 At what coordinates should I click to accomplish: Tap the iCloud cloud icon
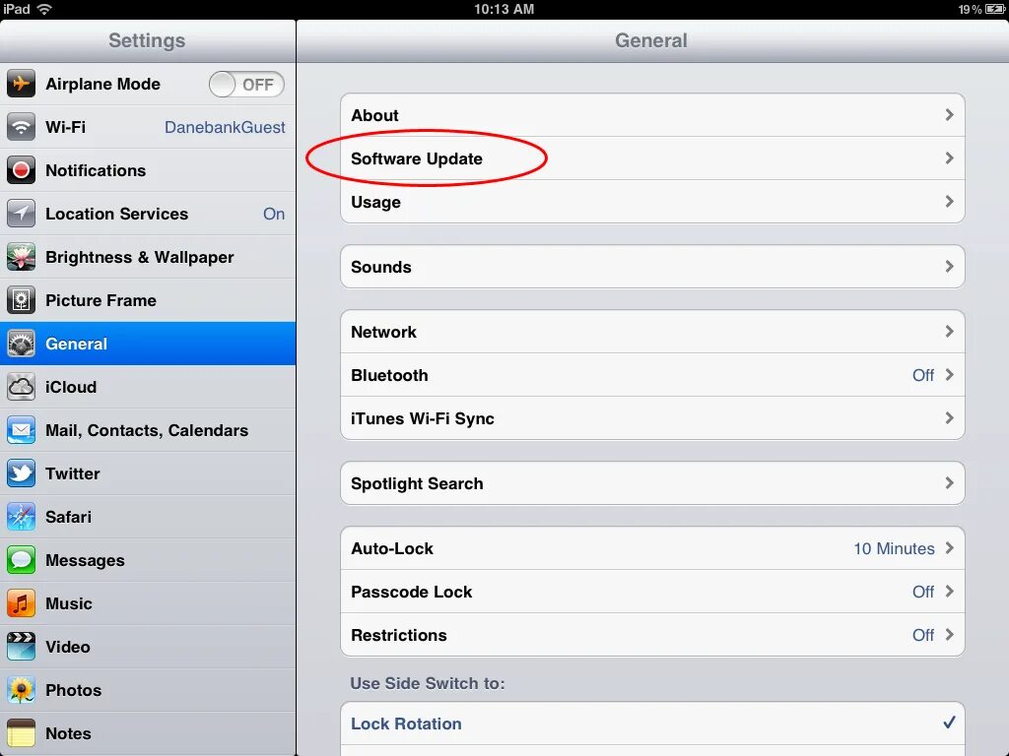[x=21, y=387]
